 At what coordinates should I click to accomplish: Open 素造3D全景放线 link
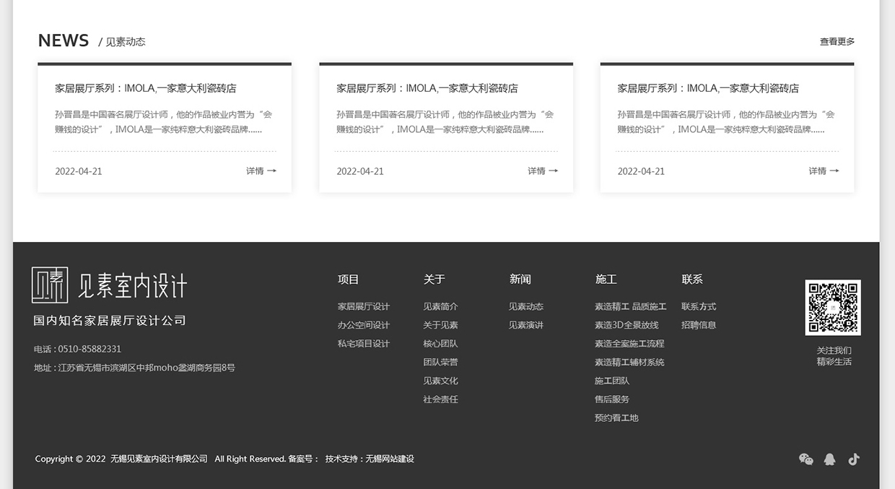point(626,325)
